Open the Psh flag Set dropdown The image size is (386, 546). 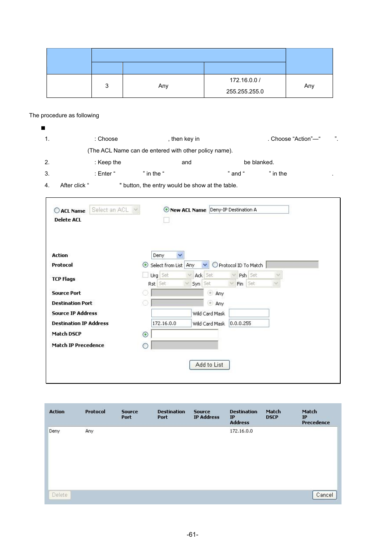pyautogui.click(x=265, y=275)
